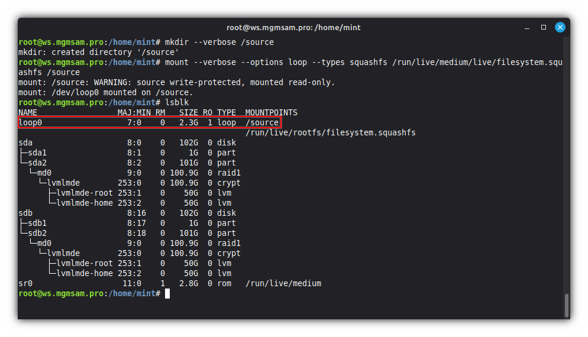
Task: Click the cursor block at the last prompt
Action: point(167,293)
